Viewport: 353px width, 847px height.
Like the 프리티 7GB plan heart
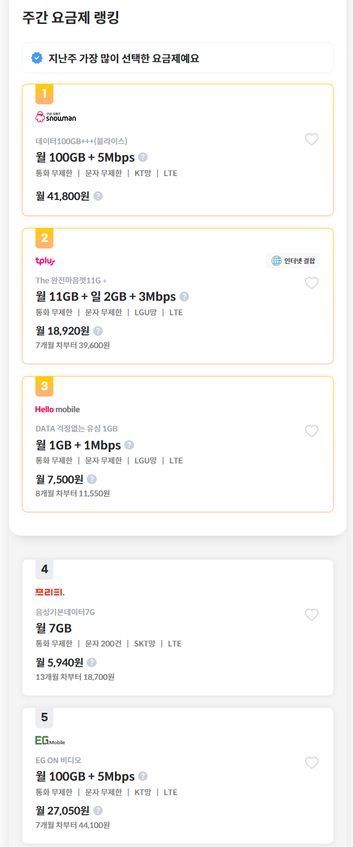pyautogui.click(x=312, y=615)
